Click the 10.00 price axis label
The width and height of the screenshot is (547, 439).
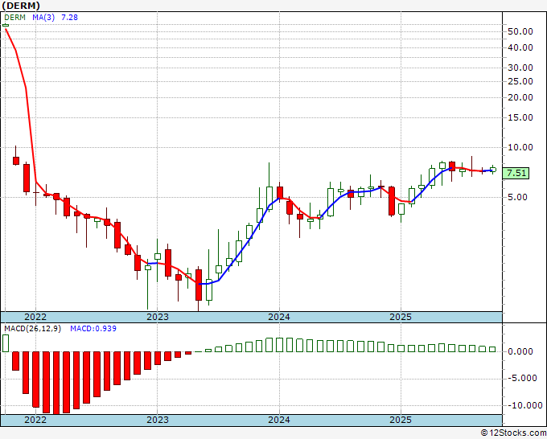pyautogui.click(x=520, y=147)
